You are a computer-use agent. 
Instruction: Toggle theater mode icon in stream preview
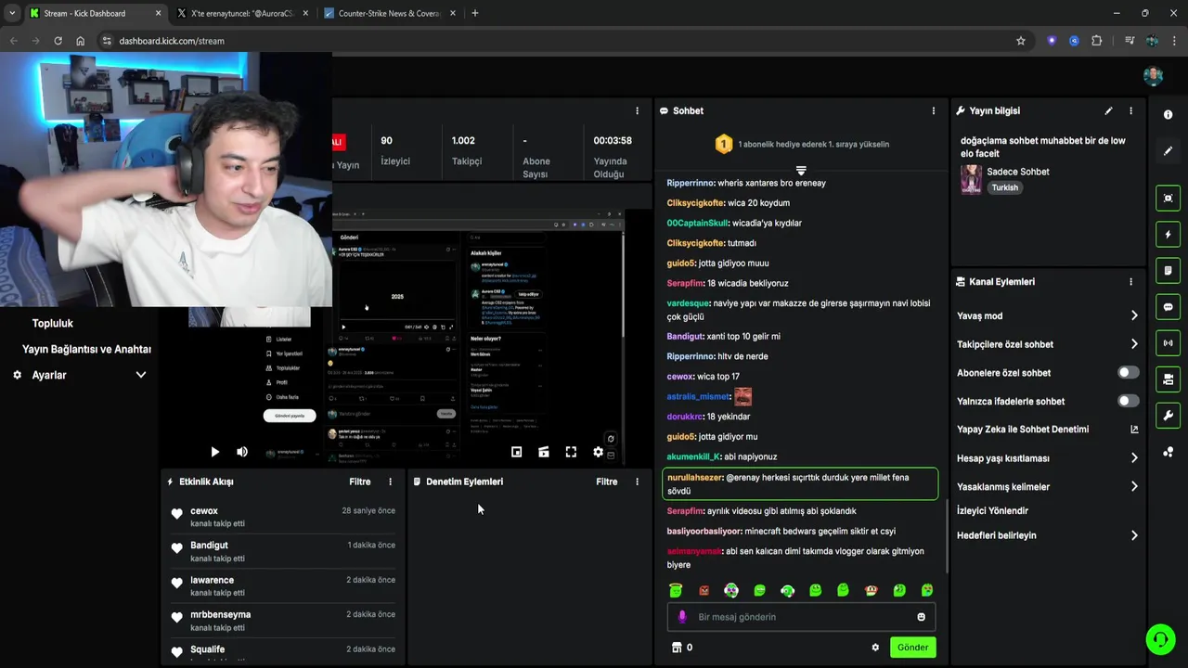pos(544,452)
